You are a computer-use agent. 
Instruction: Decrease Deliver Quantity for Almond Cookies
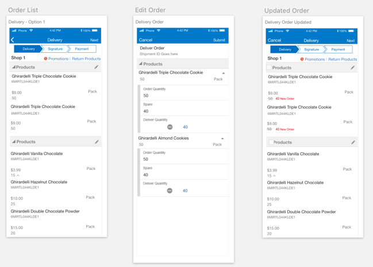coord(170,191)
